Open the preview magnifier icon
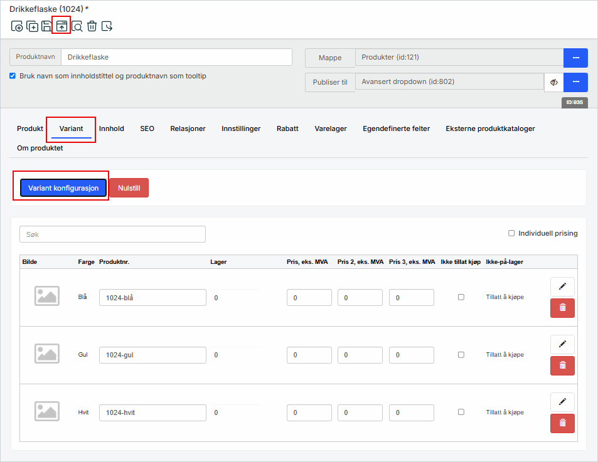This screenshot has height=462, width=598. coord(77,26)
